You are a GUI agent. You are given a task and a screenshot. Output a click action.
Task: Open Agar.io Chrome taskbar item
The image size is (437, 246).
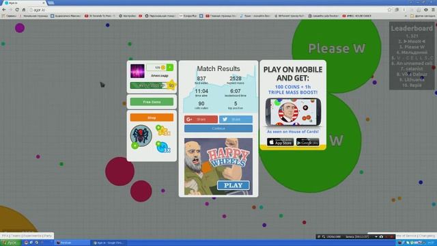click(109, 243)
